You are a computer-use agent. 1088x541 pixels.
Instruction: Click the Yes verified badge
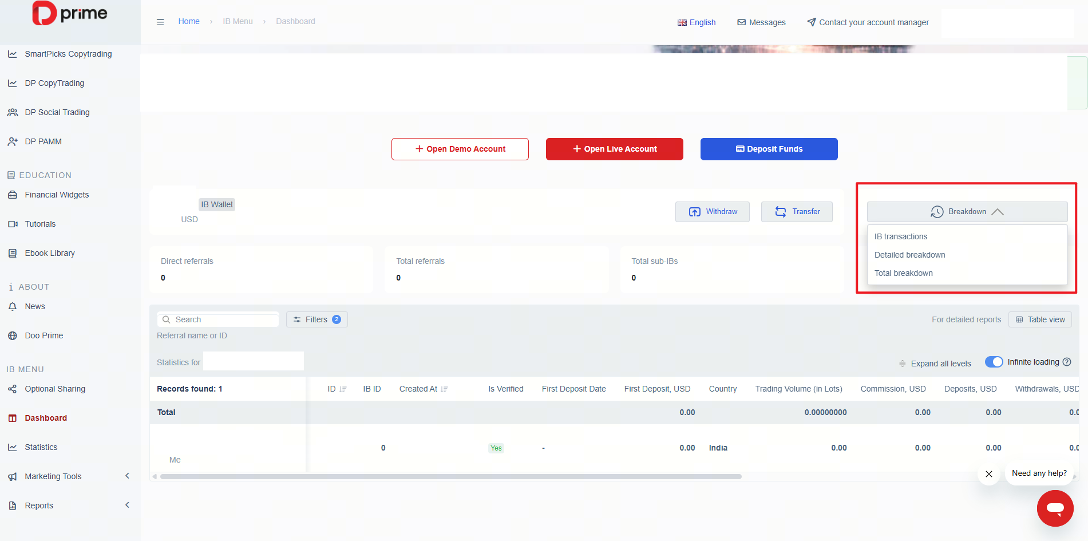click(x=496, y=448)
